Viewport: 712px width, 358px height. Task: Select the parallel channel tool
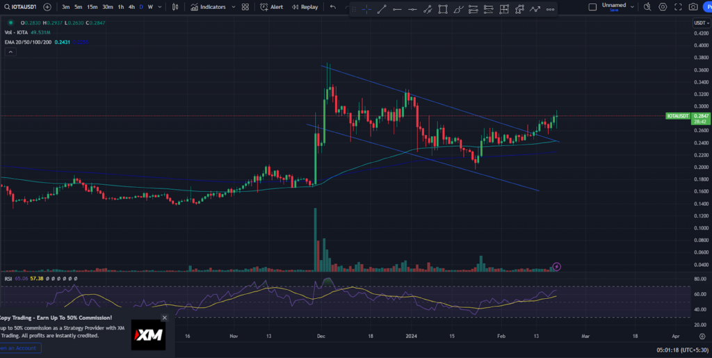pos(428,9)
